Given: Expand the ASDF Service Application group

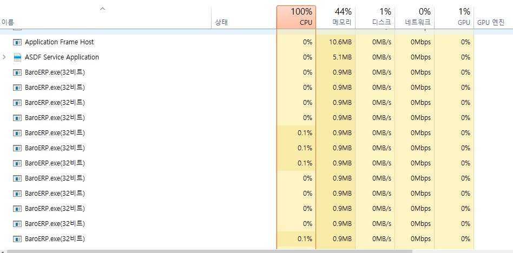Looking at the screenshot, I should [x=4, y=57].
